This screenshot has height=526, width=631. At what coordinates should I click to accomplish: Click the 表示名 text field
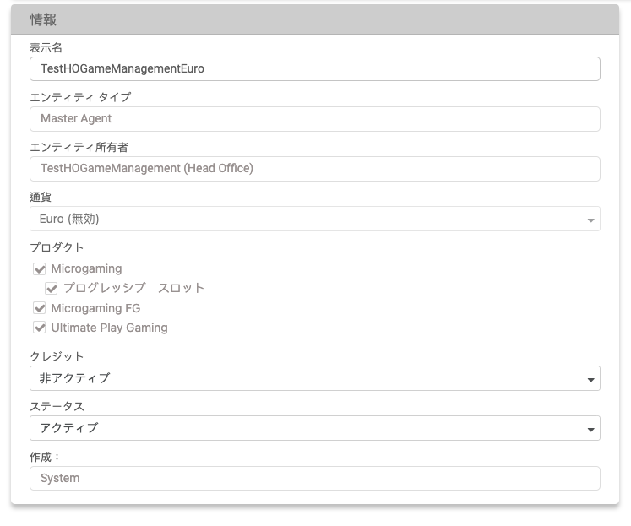click(314, 69)
